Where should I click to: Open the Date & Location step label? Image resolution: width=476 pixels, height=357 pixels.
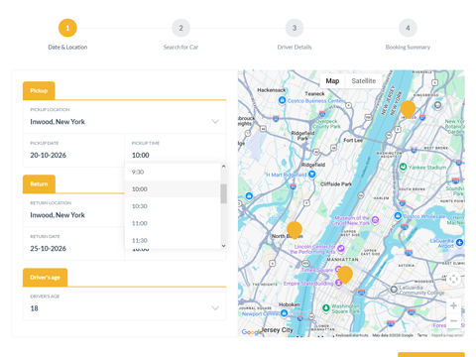pos(67,48)
